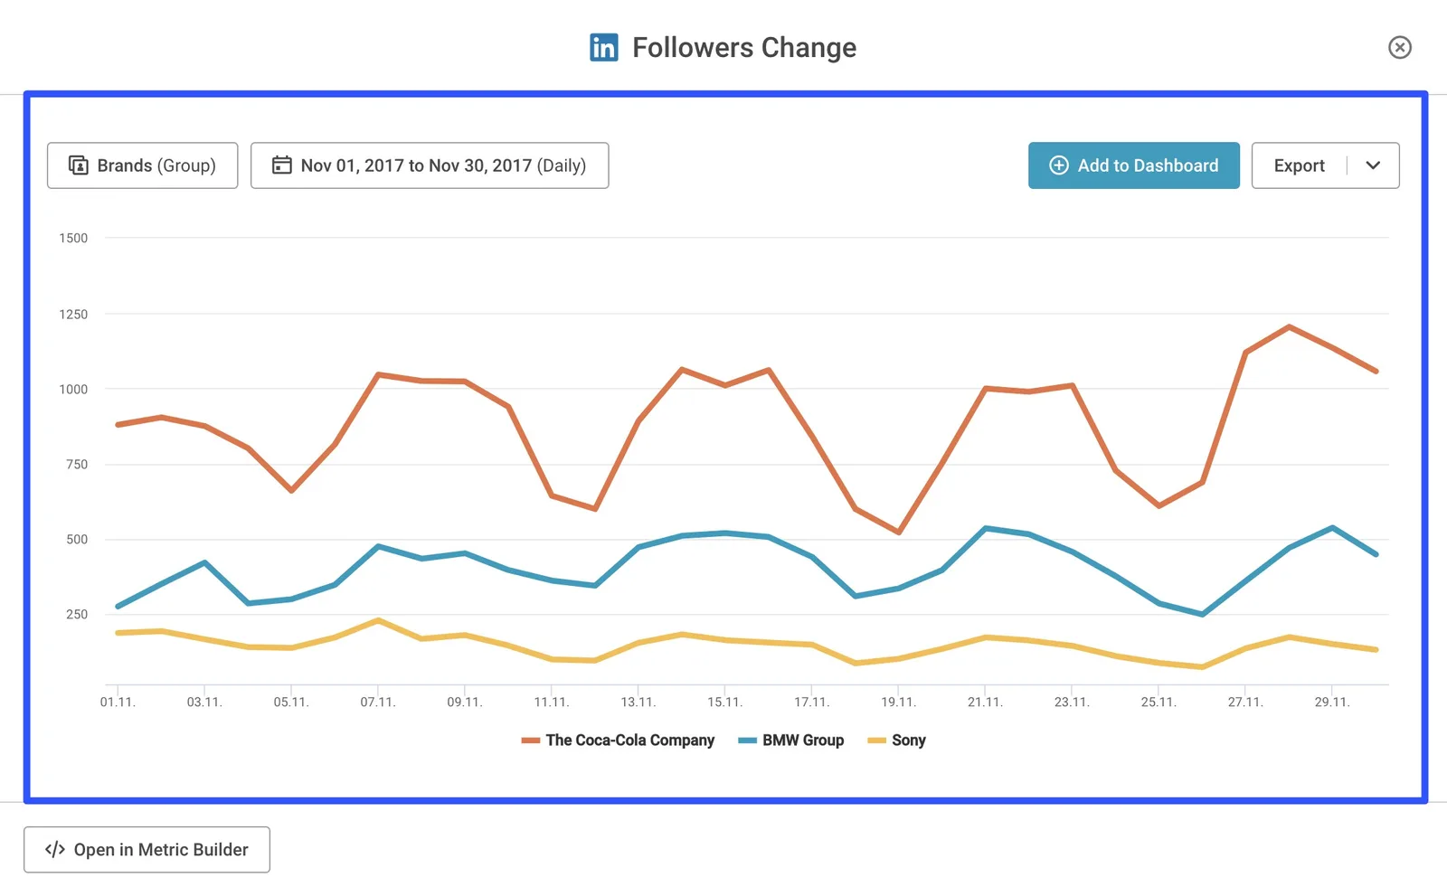Viewport: 1447px width, 896px height.
Task: Open the Nov 01 to Nov 30 date range picker
Action: [430, 165]
